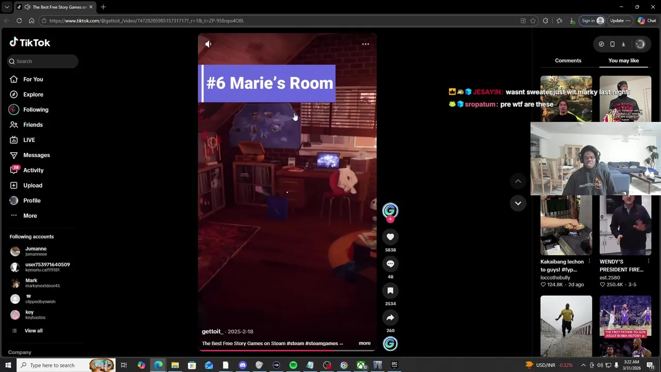Open the user753971640509 followed account
This screenshot has width=661, height=372.
(41, 267)
